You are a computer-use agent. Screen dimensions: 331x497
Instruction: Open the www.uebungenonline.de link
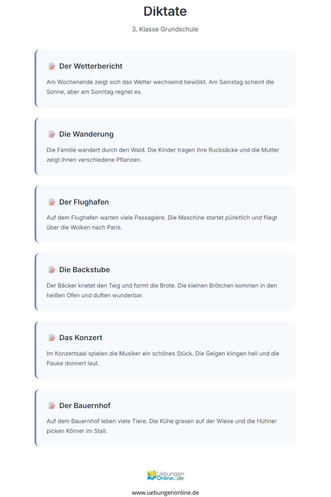click(x=165, y=493)
